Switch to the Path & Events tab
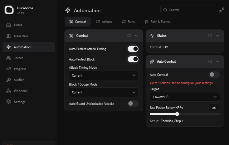Image resolution: width=229 pixels, height=145 pixels. pyautogui.click(x=157, y=22)
